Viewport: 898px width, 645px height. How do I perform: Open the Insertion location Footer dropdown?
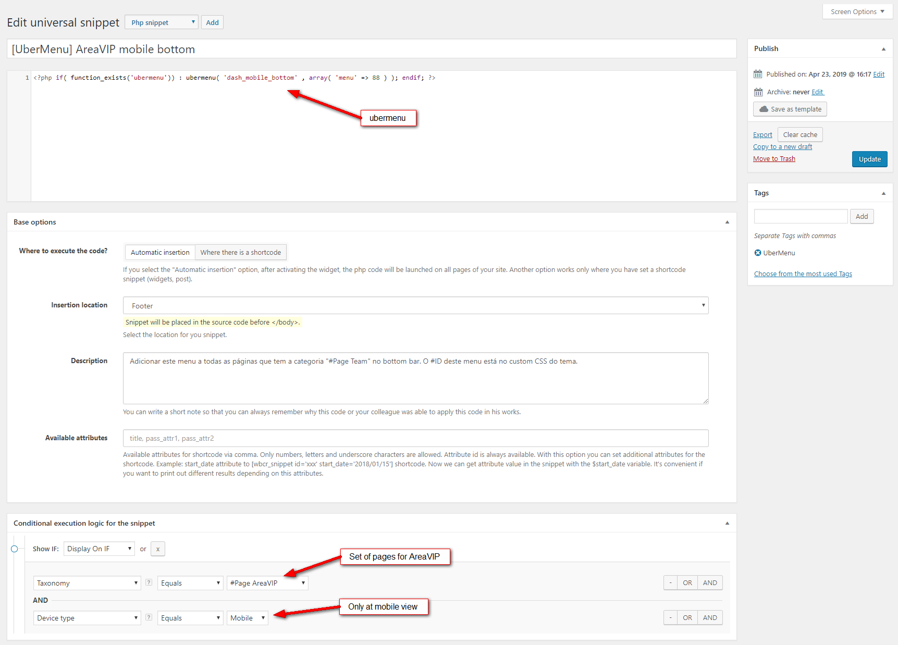(416, 306)
